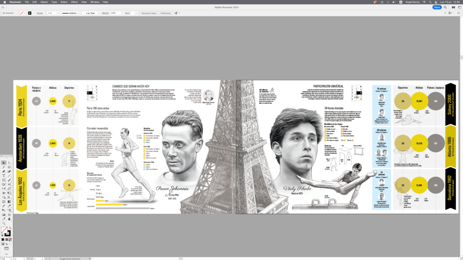The image size is (463, 260).
Task: Open the Arrange Documents icon
Action: pyautogui.click(x=454, y=7)
